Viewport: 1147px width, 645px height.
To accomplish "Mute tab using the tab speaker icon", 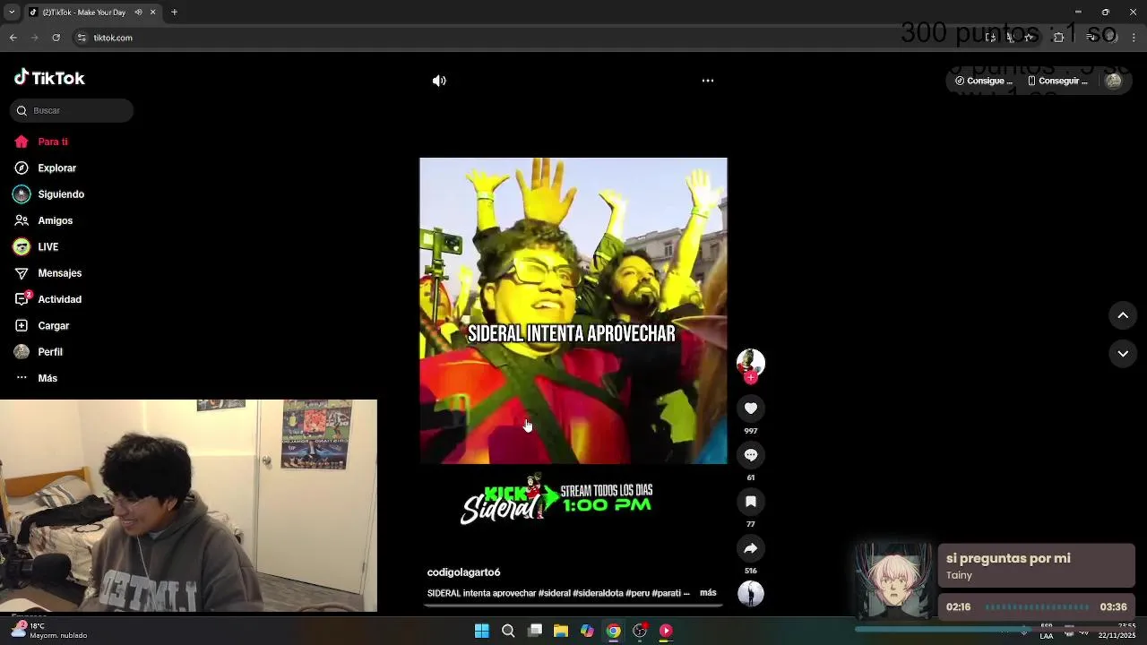I will (139, 13).
